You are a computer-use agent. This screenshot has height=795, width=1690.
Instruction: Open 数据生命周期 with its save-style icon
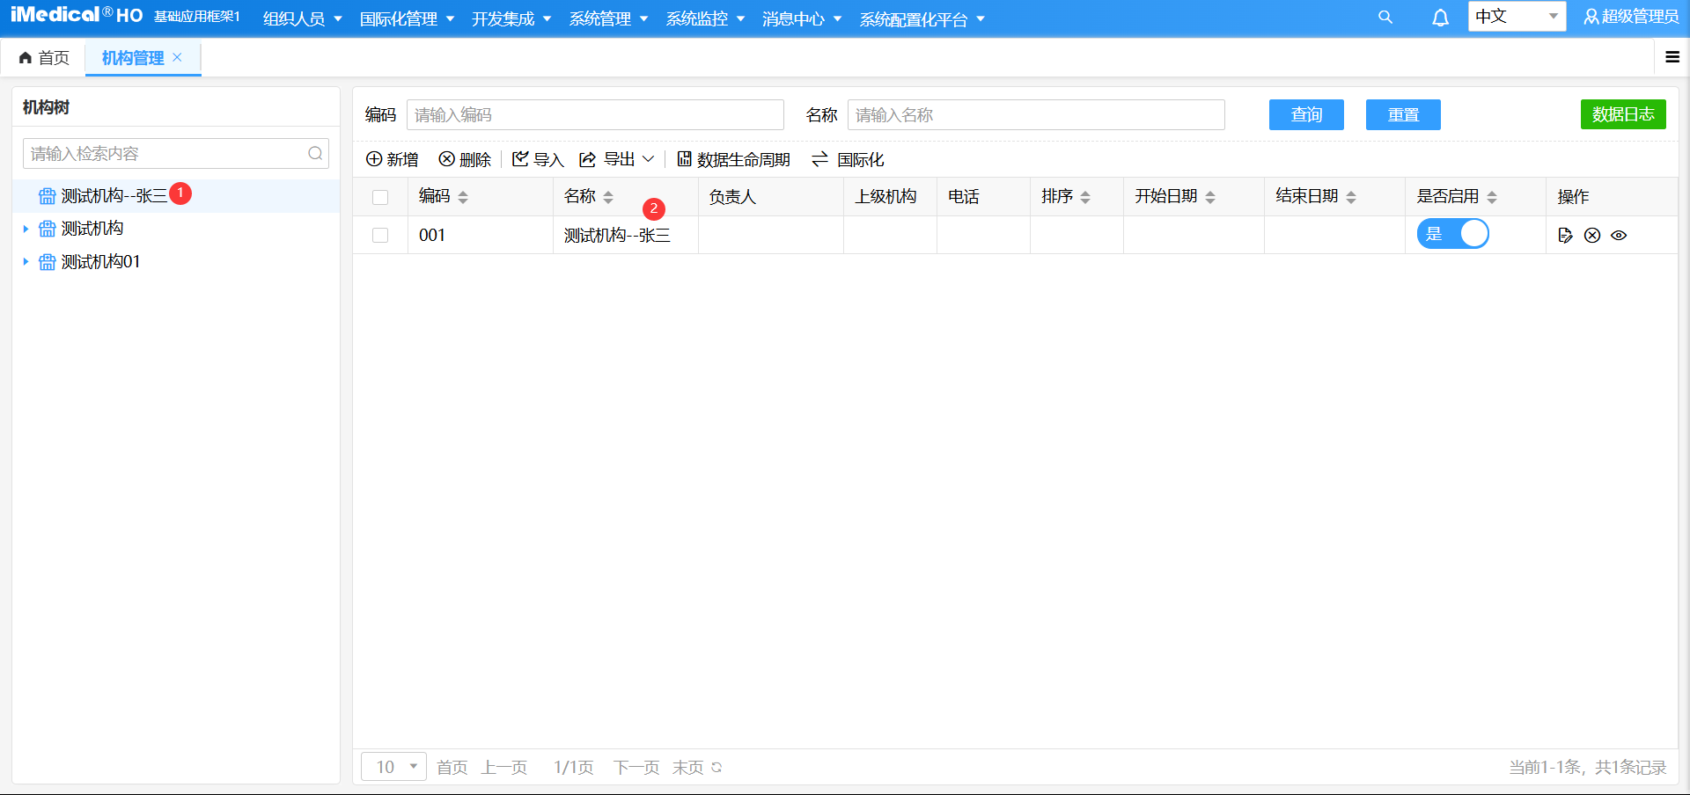pyautogui.click(x=685, y=159)
